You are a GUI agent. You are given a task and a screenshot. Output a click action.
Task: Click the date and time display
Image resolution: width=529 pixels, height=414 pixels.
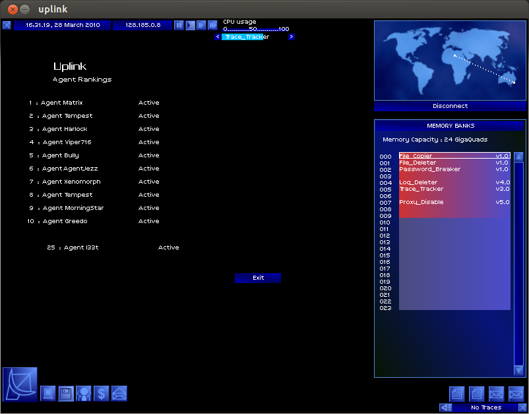[x=63, y=25]
